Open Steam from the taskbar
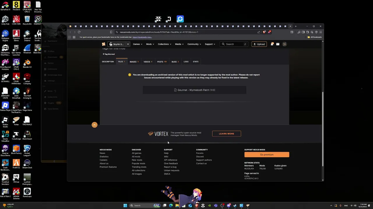 point(235,206)
